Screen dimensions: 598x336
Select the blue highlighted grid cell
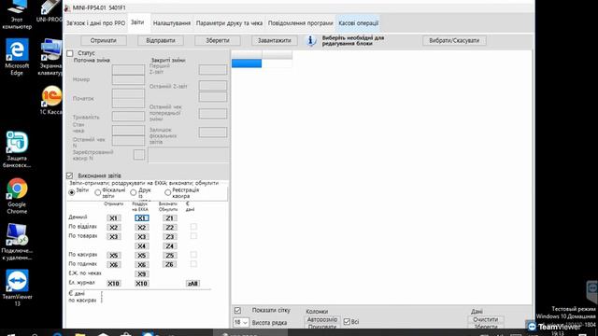click(x=247, y=63)
